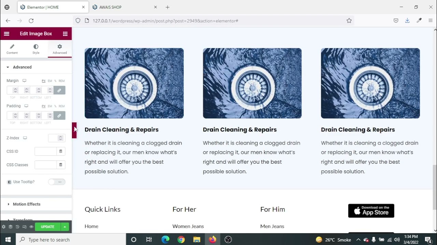Viewport: 437px width, 245px height.
Task: Collapse the Advanced section
Action: click(x=22, y=67)
